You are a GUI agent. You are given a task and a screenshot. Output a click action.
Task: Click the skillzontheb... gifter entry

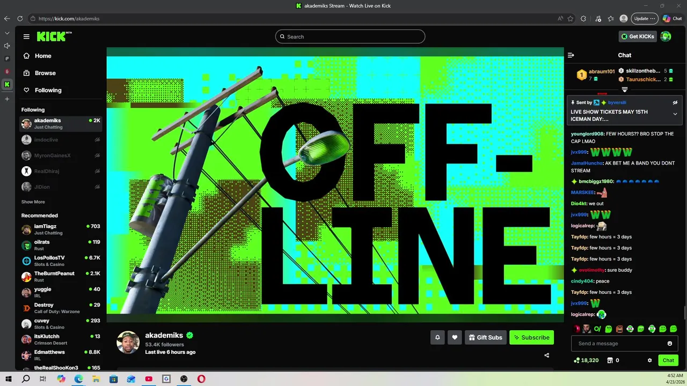(x=646, y=71)
